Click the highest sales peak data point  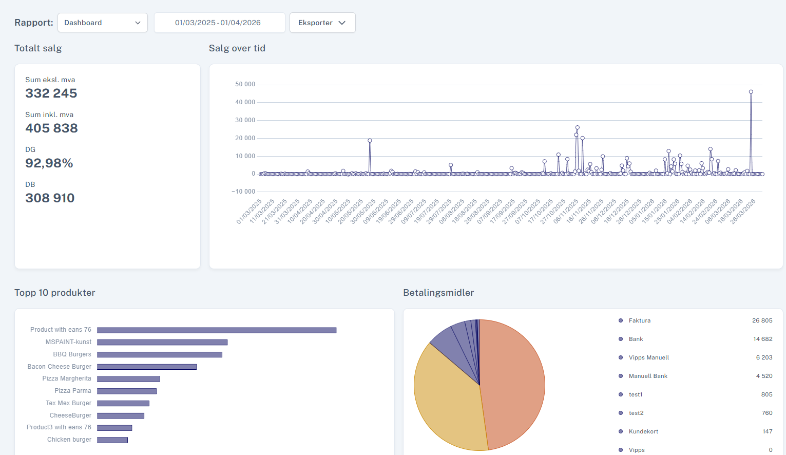[751, 92]
